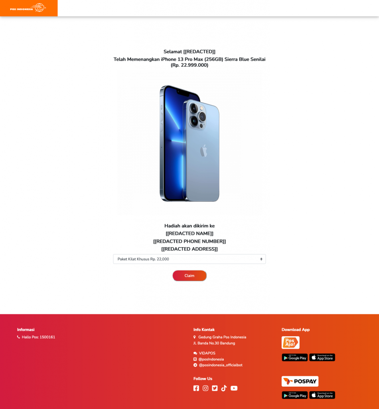Click the iPhone 13 Pro Max image
The width and height of the screenshot is (379, 409).
click(189, 143)
